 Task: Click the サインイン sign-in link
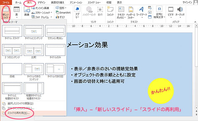[x=187, y=2]
